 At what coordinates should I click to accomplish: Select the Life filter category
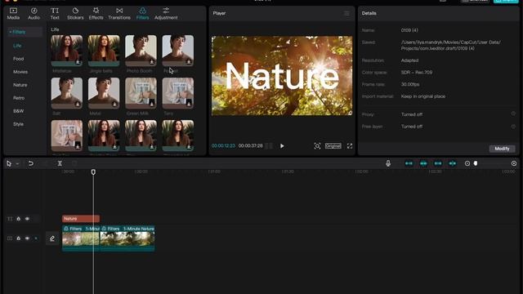click(17, 46)
